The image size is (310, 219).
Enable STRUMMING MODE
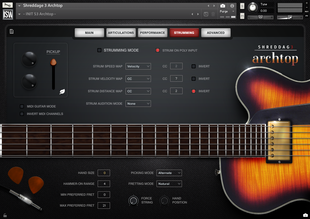[x=100, y=50]
